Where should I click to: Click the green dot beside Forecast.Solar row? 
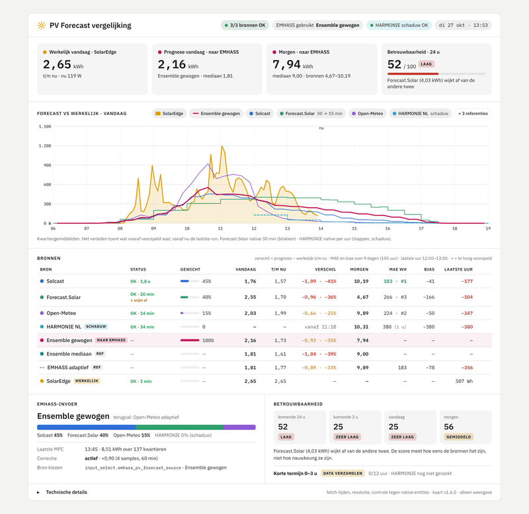click(42, 297)
